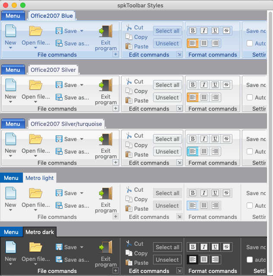Viewport: 273px width, 276px height.
Task: Open Save dropdown arrow in Office2007 Silver toolbar
Action: coord(82,85)
